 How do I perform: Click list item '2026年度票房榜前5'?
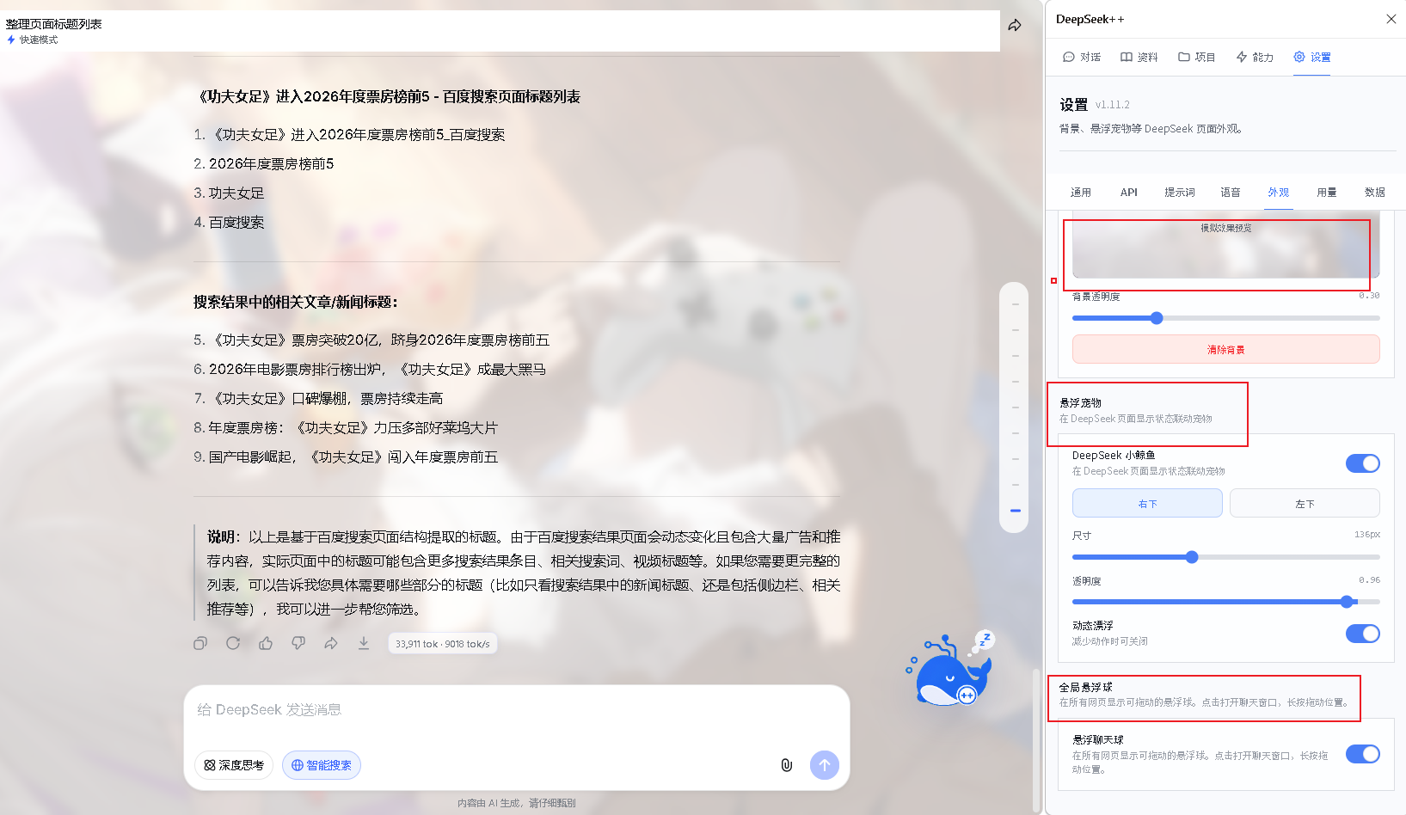click(271, 163)
